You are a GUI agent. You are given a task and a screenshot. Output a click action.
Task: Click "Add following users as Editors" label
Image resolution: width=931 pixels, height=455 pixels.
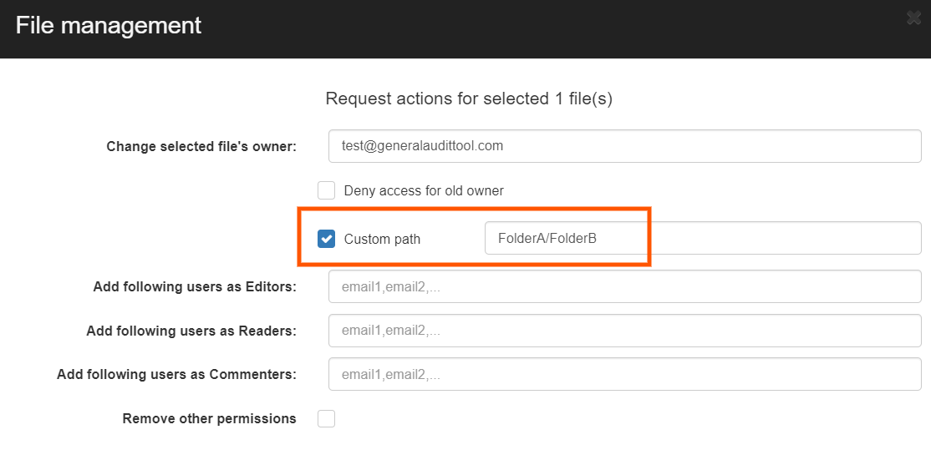pyautogui.click(x=195, y=286)
